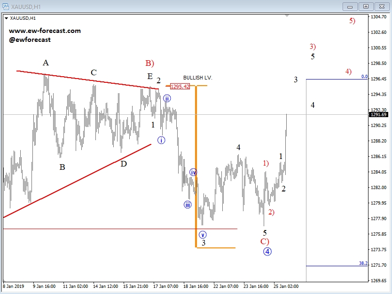Click the gray scroll arrow above the price axis
The width and height of the screenshot is (392, 294).
[x=286, y=15]
